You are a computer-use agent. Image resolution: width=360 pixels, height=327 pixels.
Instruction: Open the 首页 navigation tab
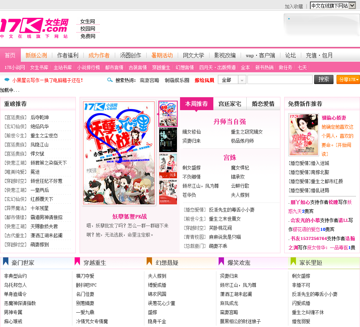(10, 55)
